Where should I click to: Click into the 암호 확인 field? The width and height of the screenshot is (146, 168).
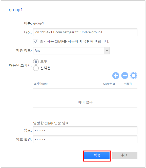85,139
